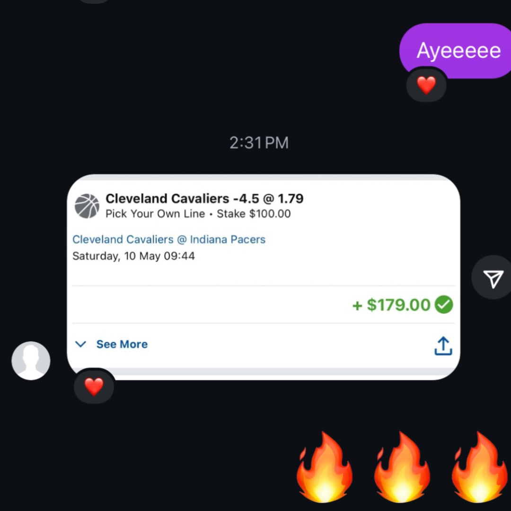Tap the basketball sport icon
This screenshot has width=511, height=511.
tap(87, 206)
